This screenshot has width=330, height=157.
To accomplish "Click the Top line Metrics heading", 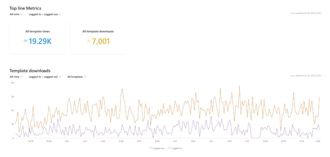I will tap(25, 8).
